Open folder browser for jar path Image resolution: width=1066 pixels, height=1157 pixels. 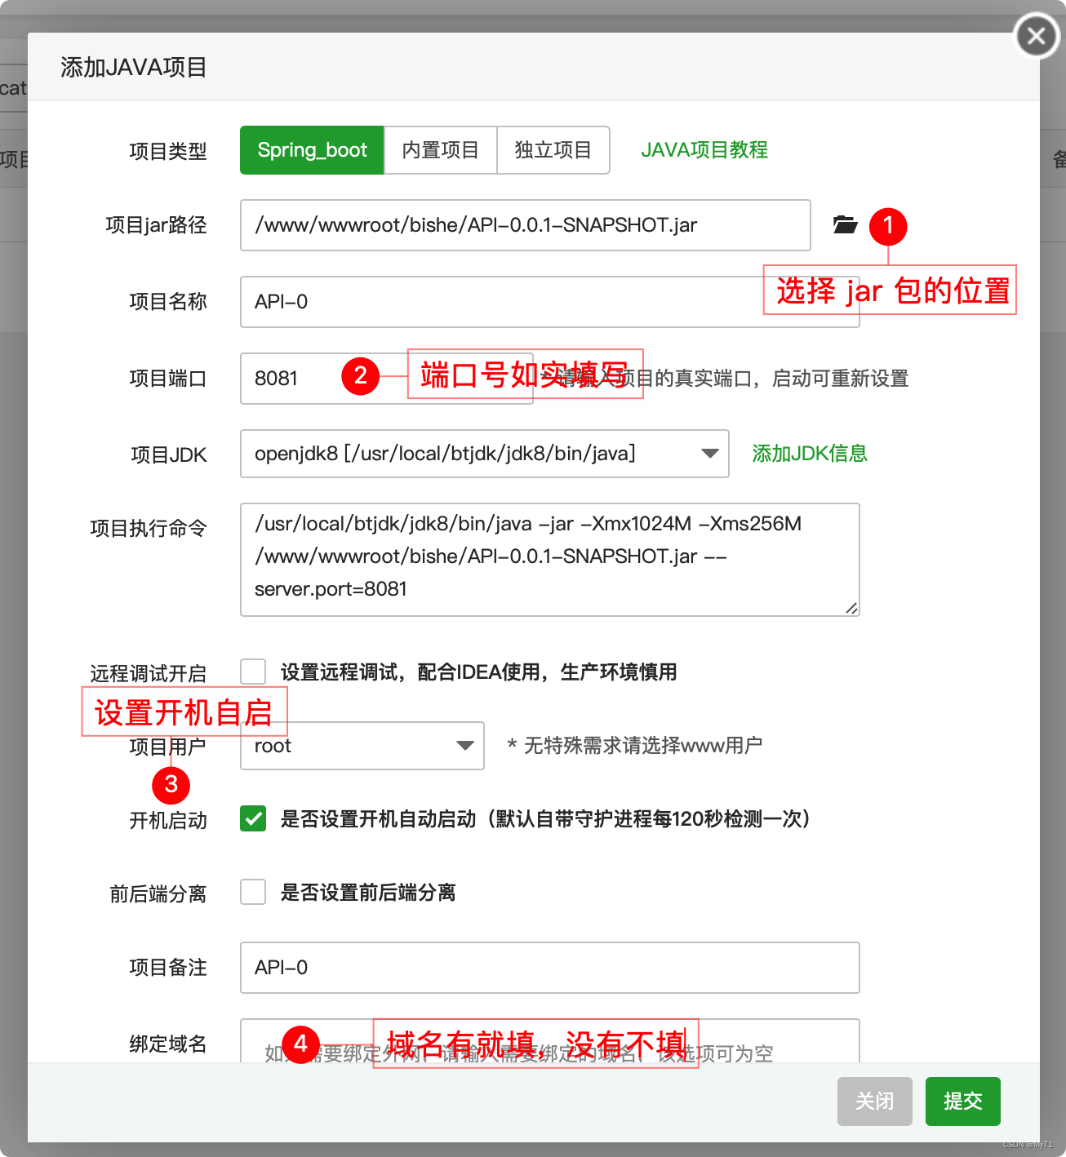pos(845,224)
